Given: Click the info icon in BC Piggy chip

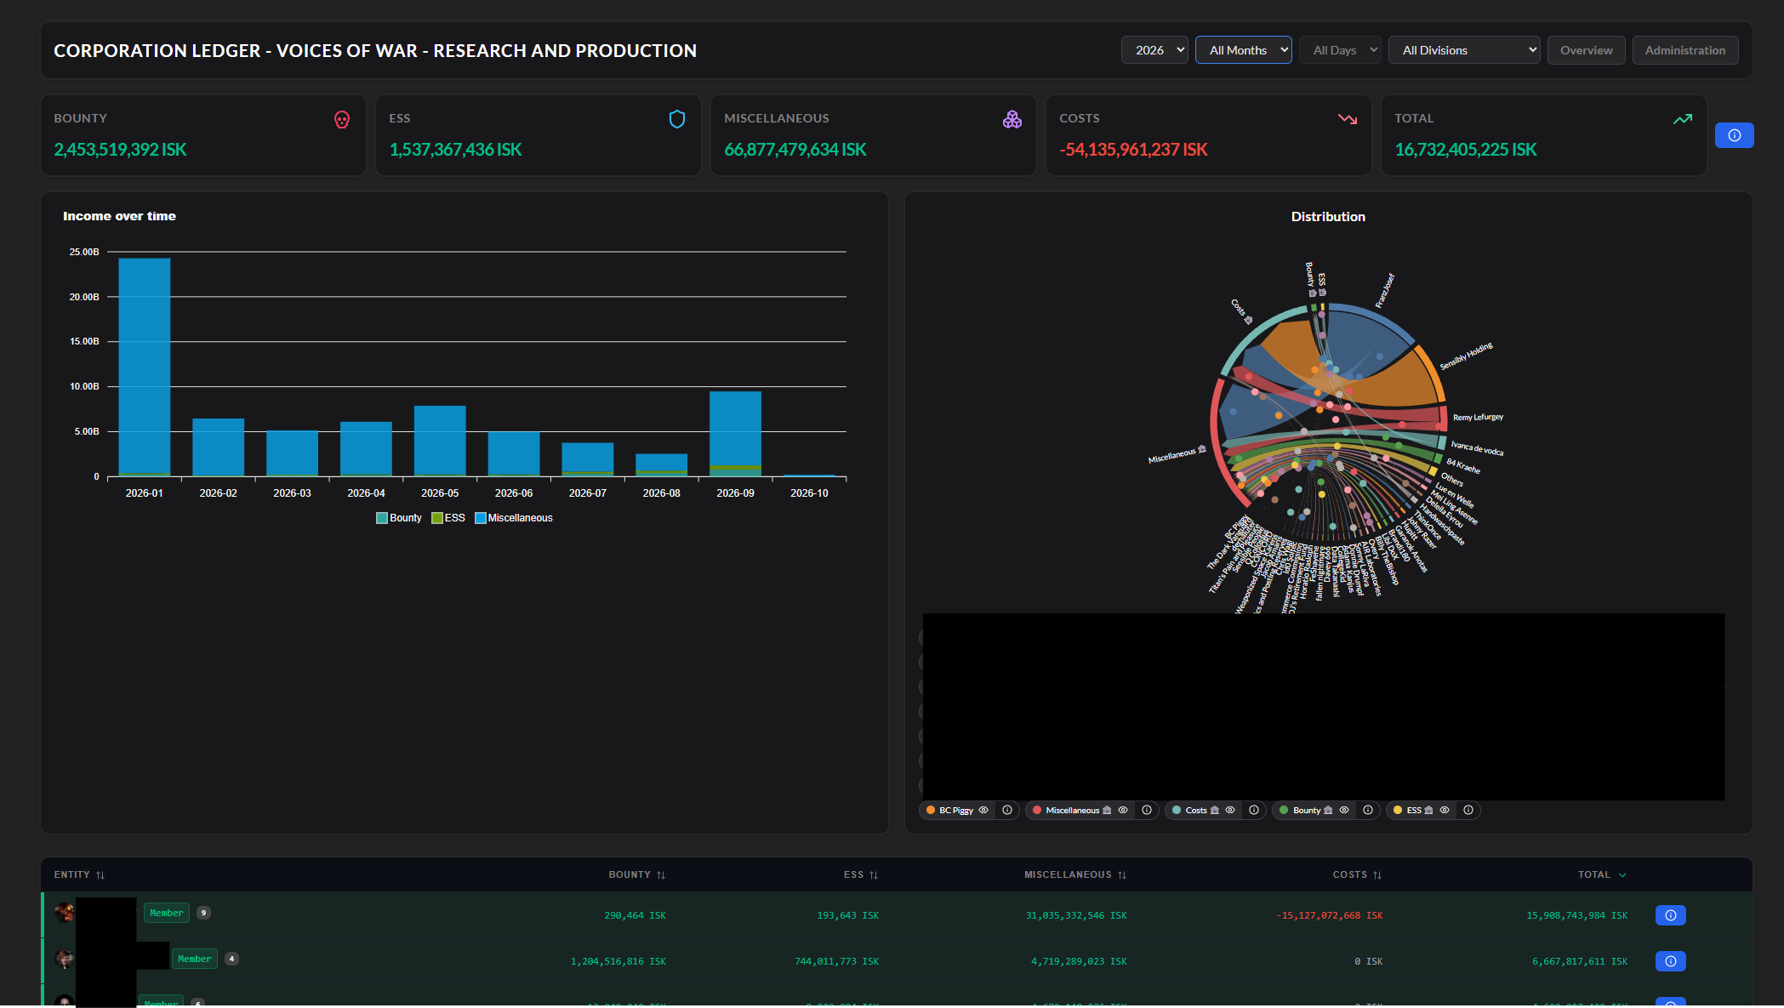Looking at the screenshot, I should point(1007,810).
